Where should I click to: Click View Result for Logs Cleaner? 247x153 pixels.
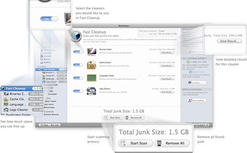[x=167, y=92]
